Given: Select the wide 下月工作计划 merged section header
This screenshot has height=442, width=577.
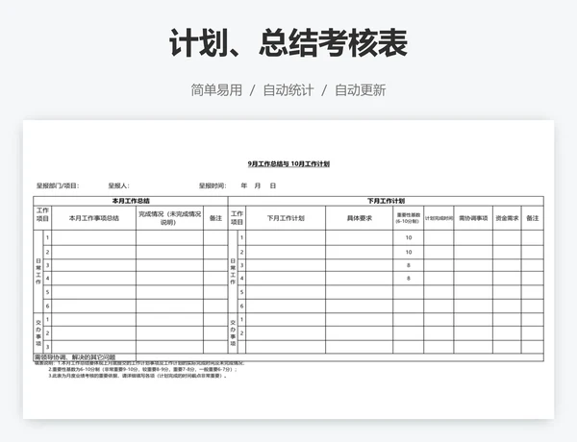Looking at the screenshot, I should coord(386,201).
